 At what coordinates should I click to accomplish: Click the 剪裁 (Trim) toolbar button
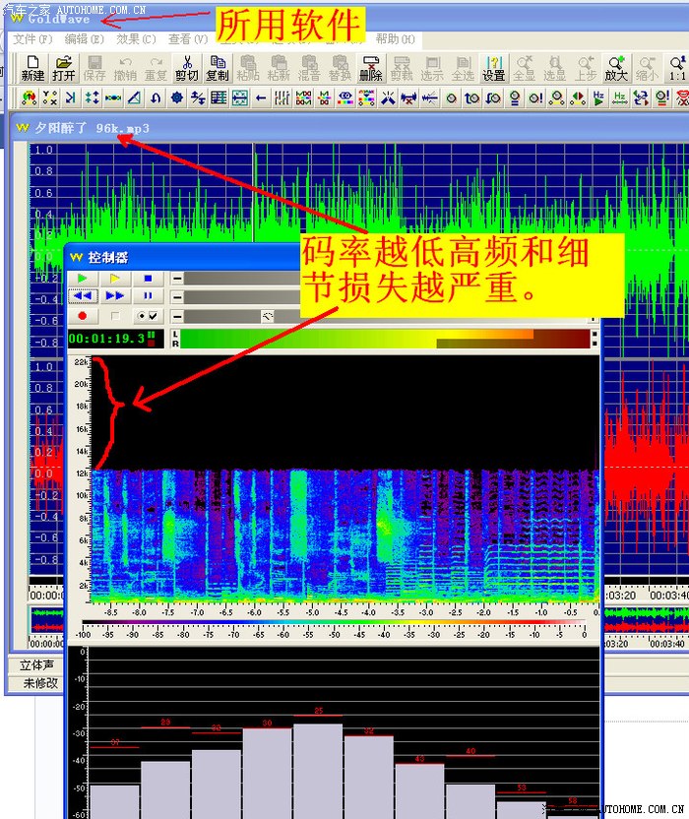click(x=402, y=69)
